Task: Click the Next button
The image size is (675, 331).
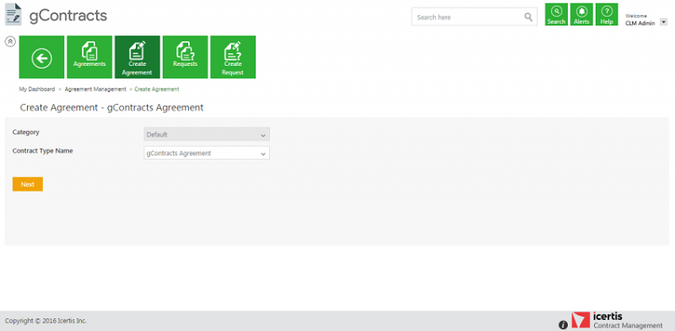Action: pyautogui.click(x=28, y=184)
